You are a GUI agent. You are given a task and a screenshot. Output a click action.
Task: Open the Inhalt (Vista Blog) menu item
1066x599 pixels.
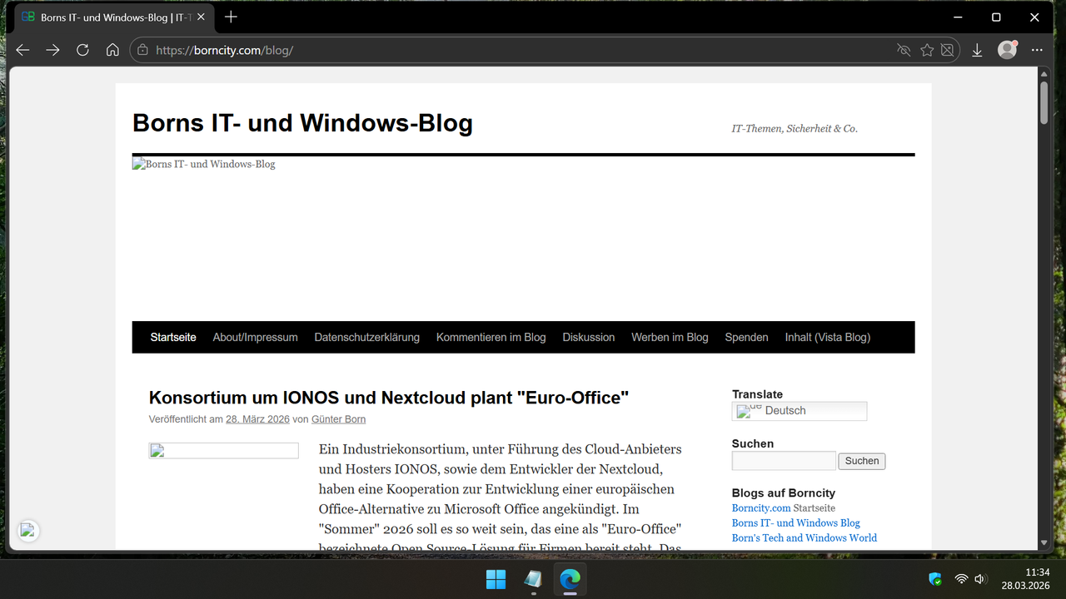[828, 337]
